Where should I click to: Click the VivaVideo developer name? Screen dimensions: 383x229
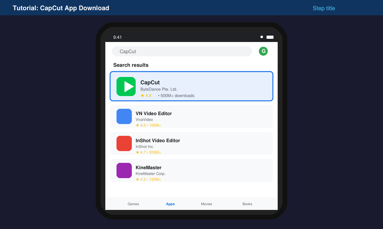tap(144, 120)
